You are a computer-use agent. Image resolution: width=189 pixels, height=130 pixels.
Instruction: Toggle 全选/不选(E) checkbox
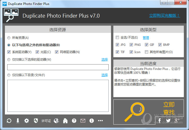[117, 38]
